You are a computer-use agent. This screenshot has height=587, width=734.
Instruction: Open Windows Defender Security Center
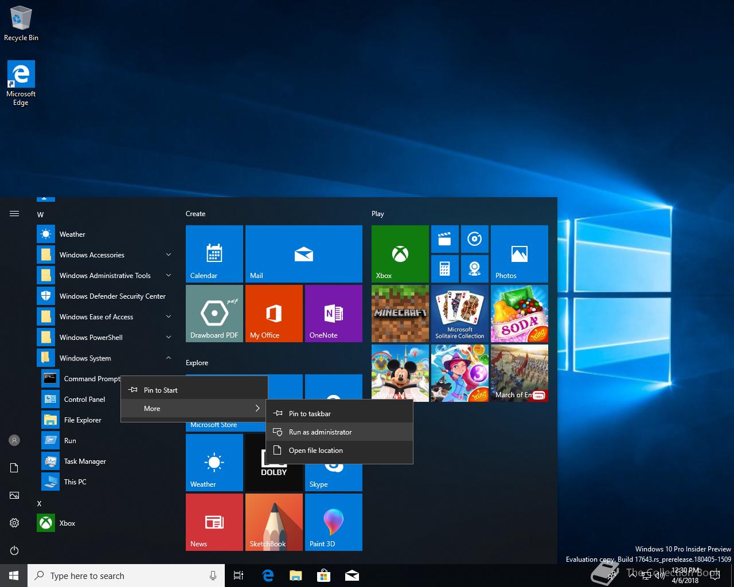click(106, 296)
